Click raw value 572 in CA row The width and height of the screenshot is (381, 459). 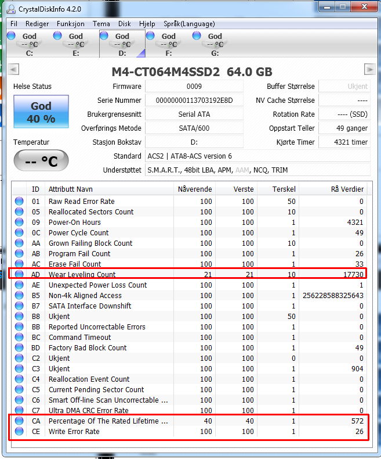(357, 421)
